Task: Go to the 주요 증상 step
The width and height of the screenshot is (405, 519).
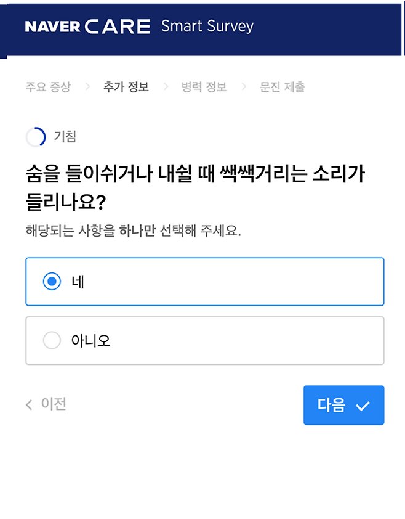Action: click(x=48, y=88)
